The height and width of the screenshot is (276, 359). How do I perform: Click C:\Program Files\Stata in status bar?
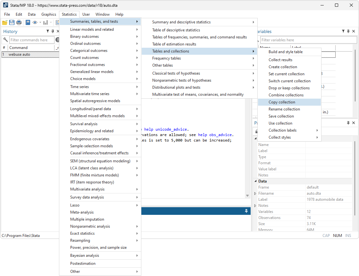(x=21, y=236)
